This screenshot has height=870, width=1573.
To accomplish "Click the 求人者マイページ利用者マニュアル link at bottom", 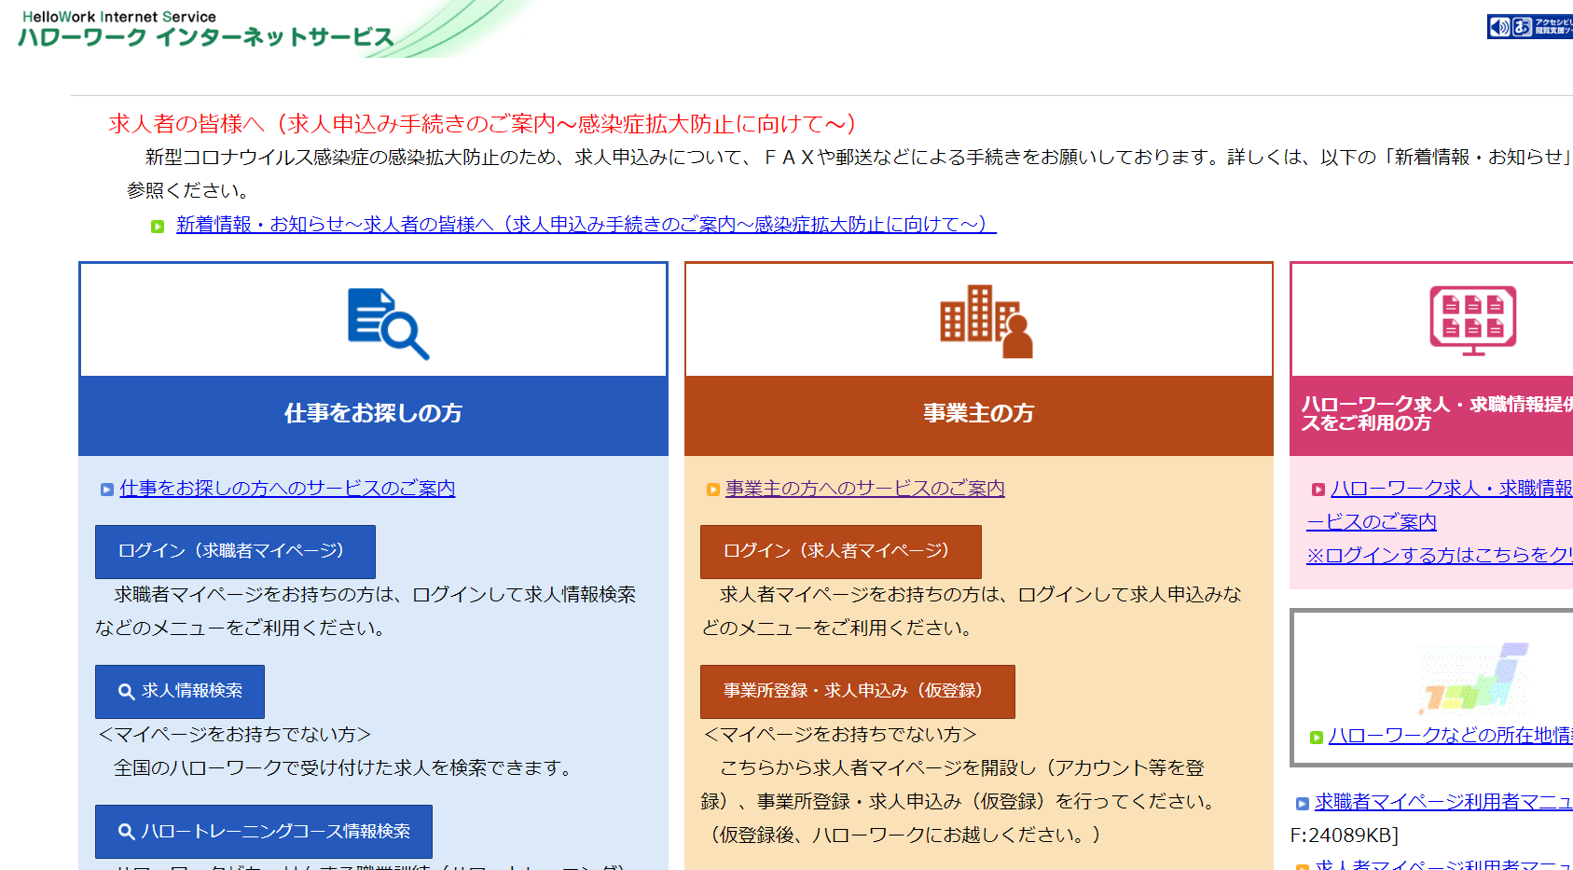I will click(1443, 864).
